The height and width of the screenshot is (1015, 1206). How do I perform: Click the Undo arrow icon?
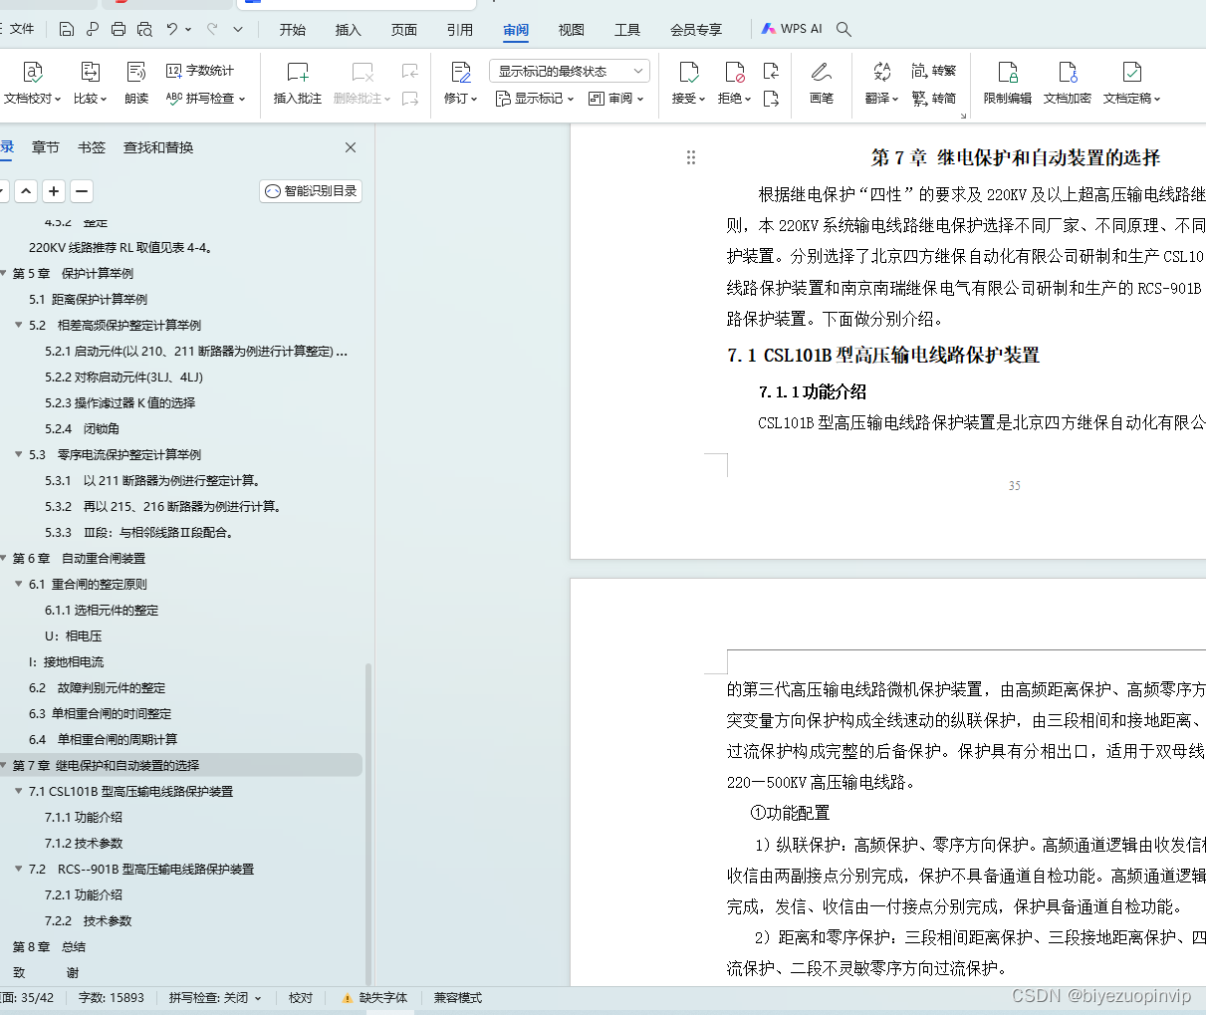(171, 29)
